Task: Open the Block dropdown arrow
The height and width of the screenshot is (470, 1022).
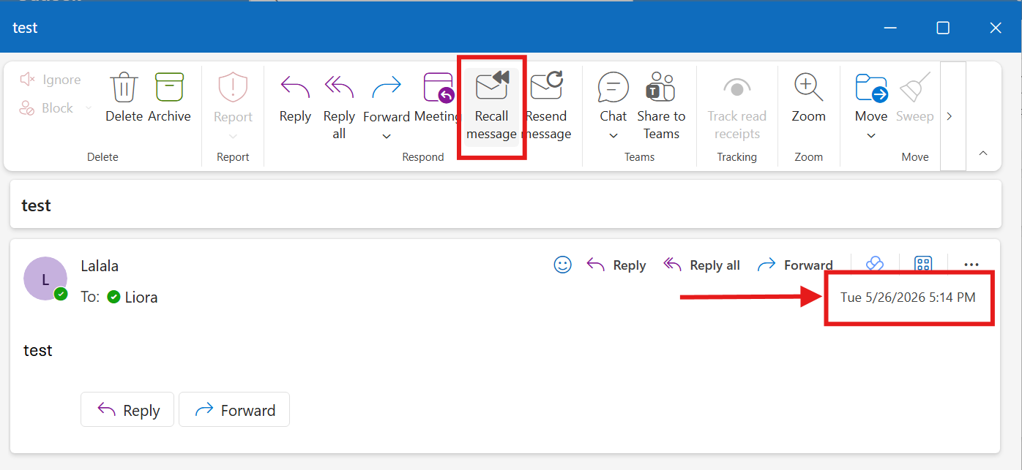Action: pyautogui.click(x=89, y=108)
